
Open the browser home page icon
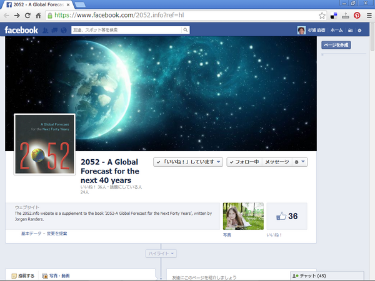coord(38,16)
